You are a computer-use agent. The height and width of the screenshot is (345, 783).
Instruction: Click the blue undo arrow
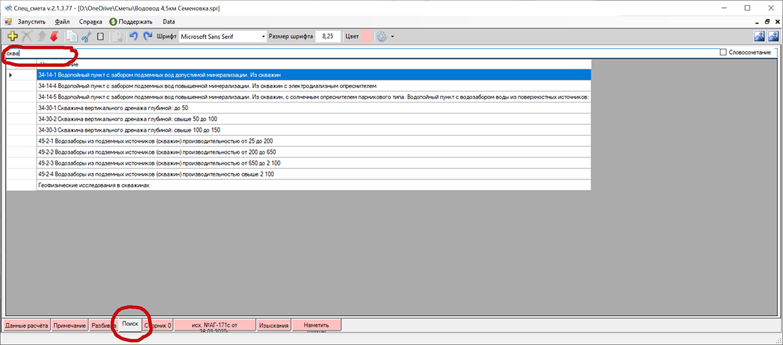(x=133, y=37)
